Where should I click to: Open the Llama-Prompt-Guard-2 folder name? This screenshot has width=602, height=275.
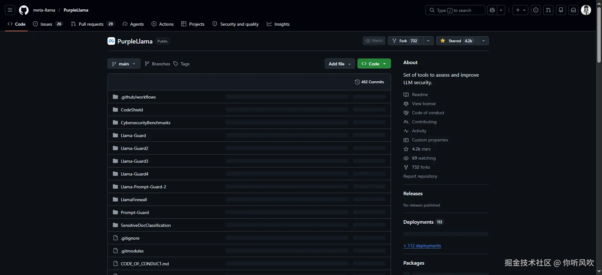[143, 187]
